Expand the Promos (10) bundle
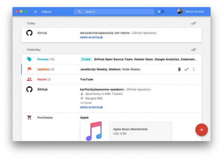Screen dimensions: 223x159 coord(111,59)
